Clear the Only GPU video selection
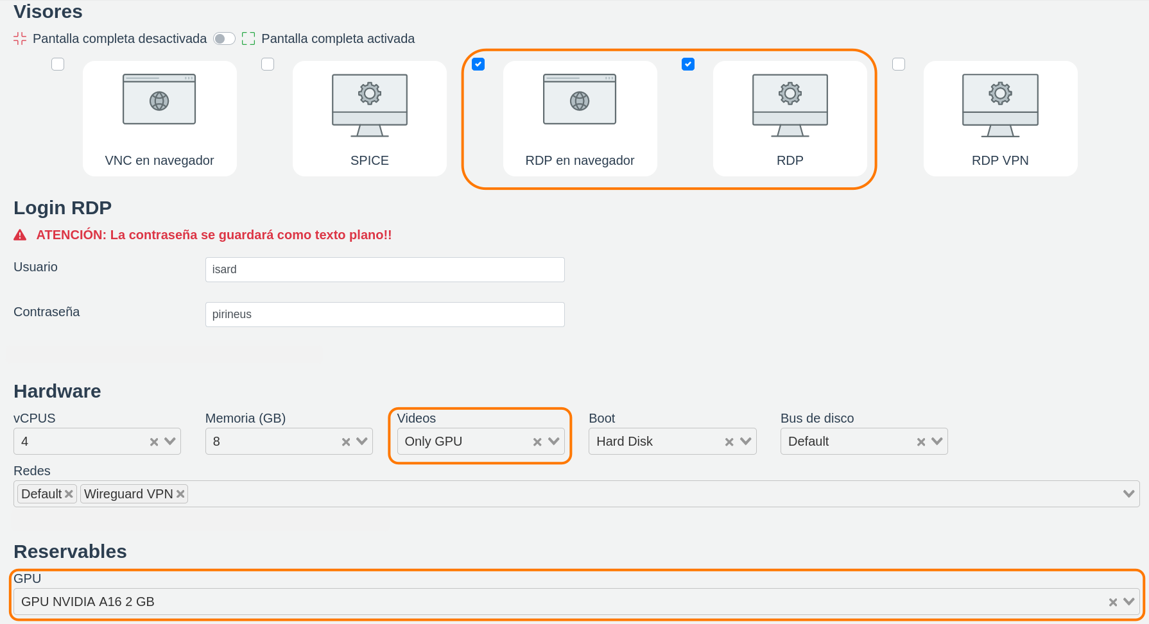The height and width of the screenshot is (624, 1149). [537, 442]
